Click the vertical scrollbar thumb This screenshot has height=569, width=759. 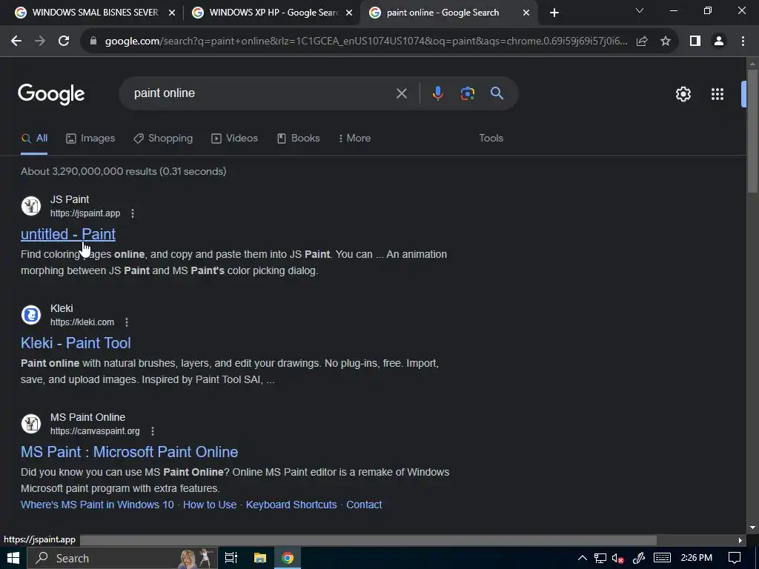(753, 131)
